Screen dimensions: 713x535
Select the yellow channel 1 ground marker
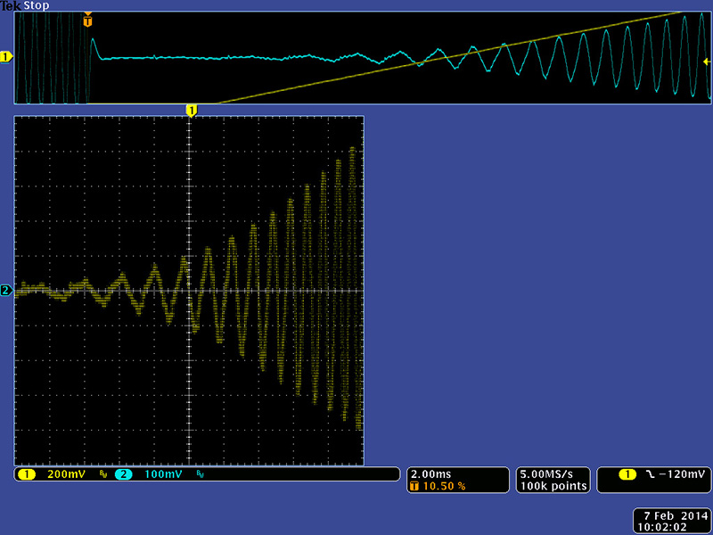click(x=6, y=57)
